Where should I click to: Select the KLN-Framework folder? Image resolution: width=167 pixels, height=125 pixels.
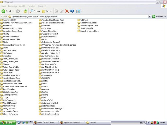click(8, 100)
